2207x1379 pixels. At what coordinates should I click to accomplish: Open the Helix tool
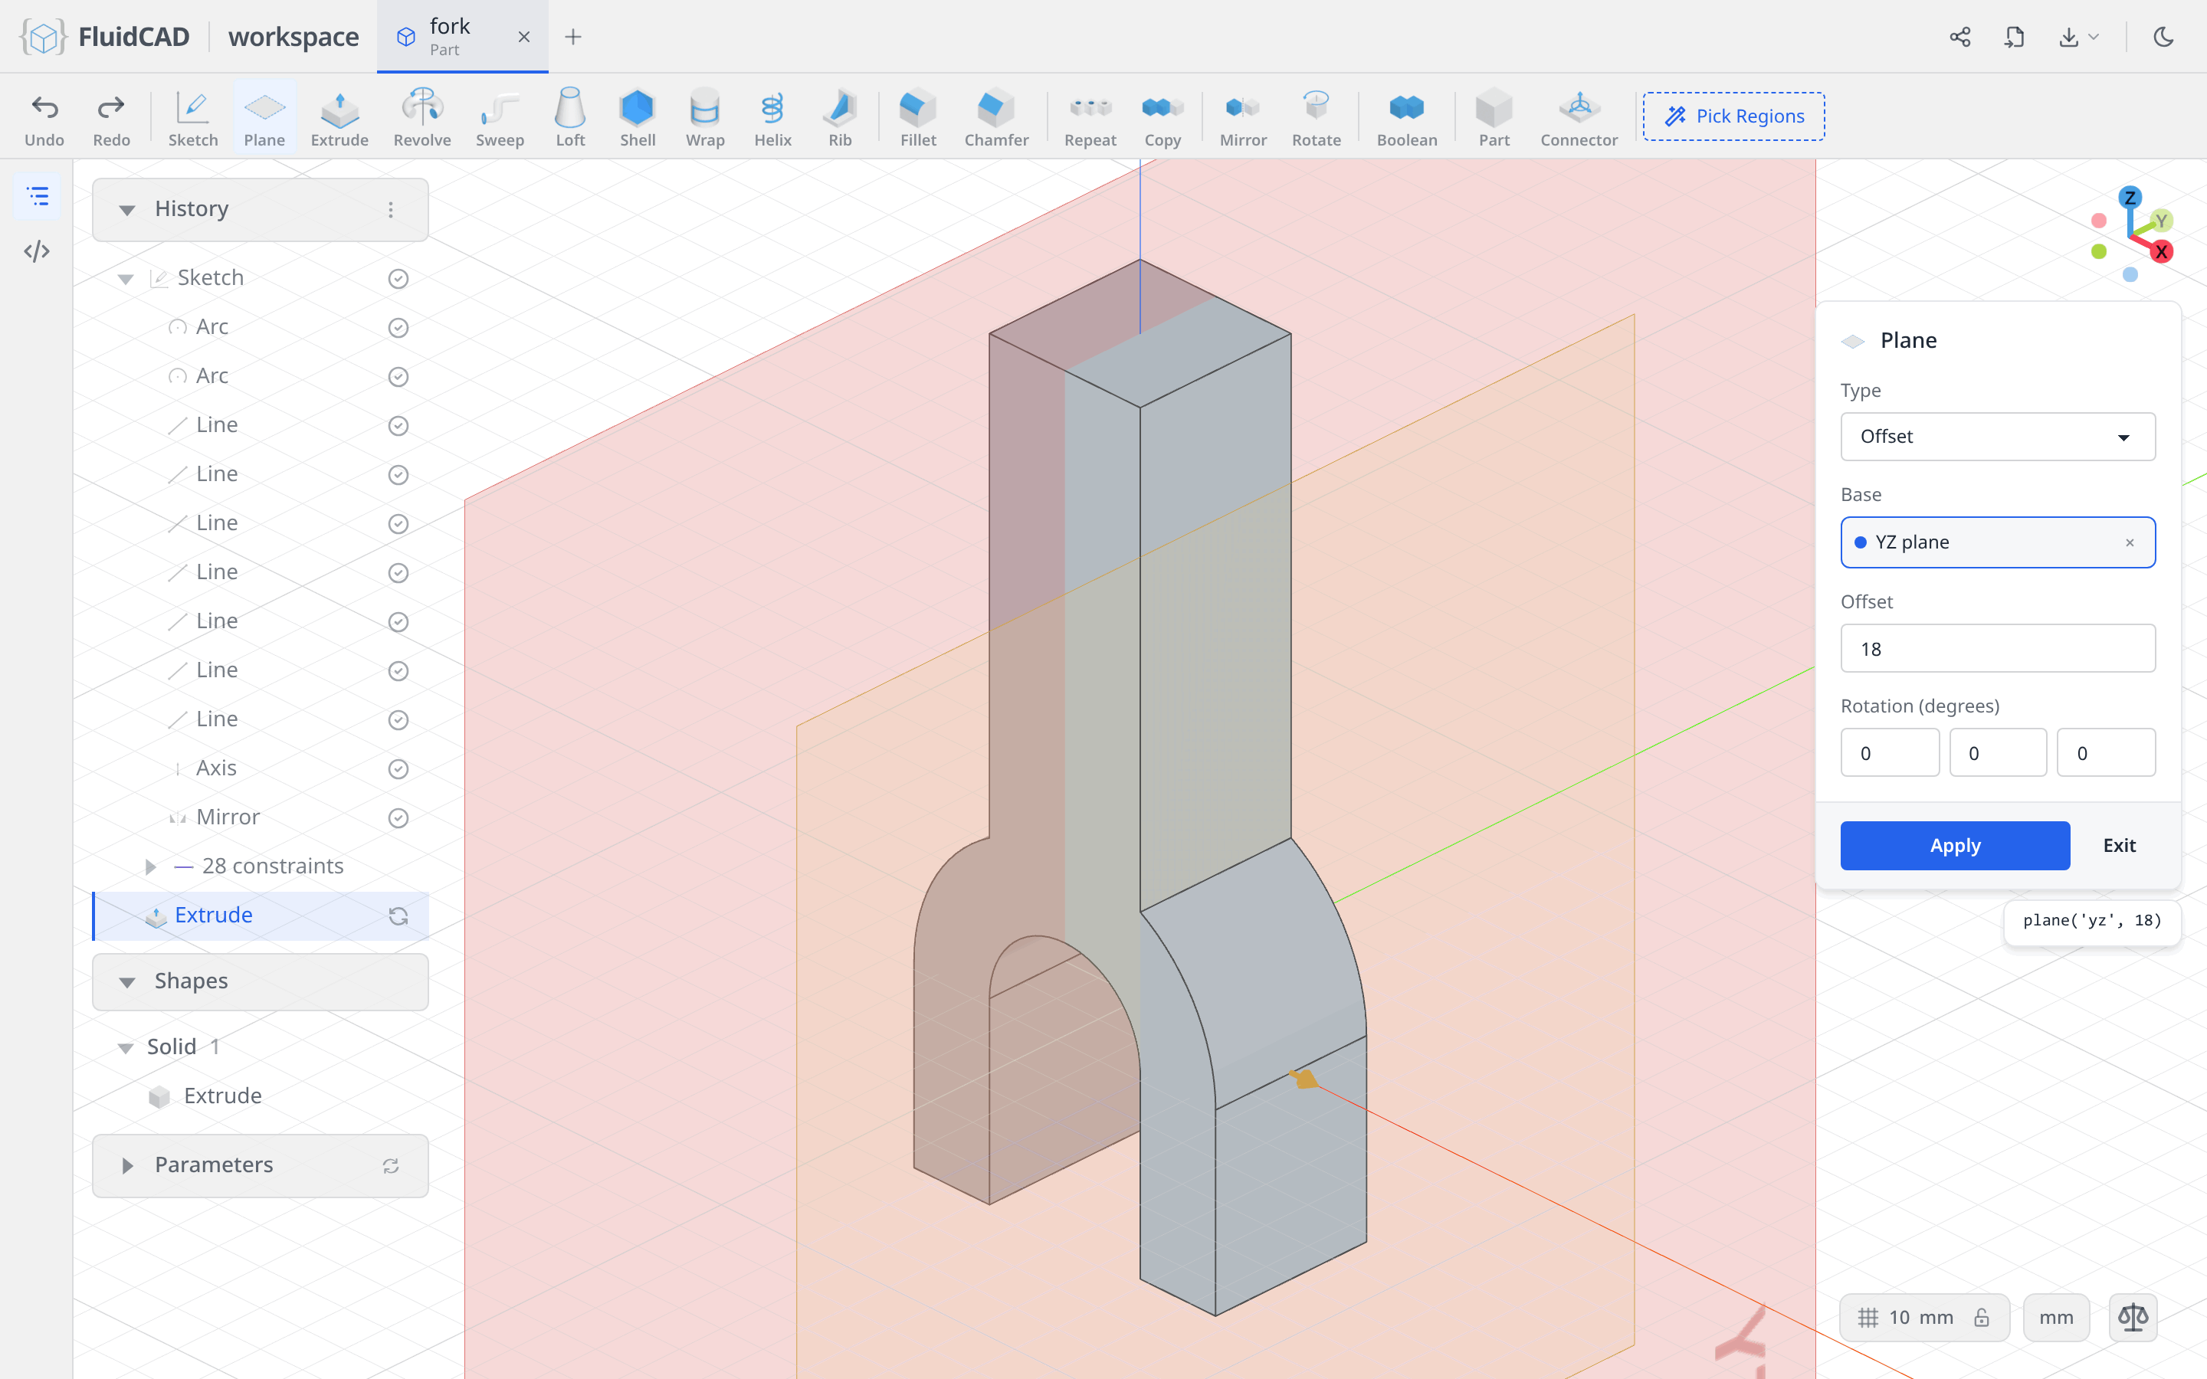tap(772, 118)
